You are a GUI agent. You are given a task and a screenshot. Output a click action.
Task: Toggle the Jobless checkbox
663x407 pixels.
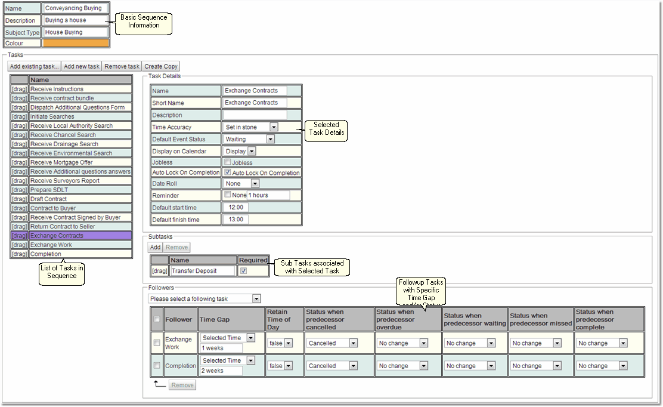(x=227, y=162)
